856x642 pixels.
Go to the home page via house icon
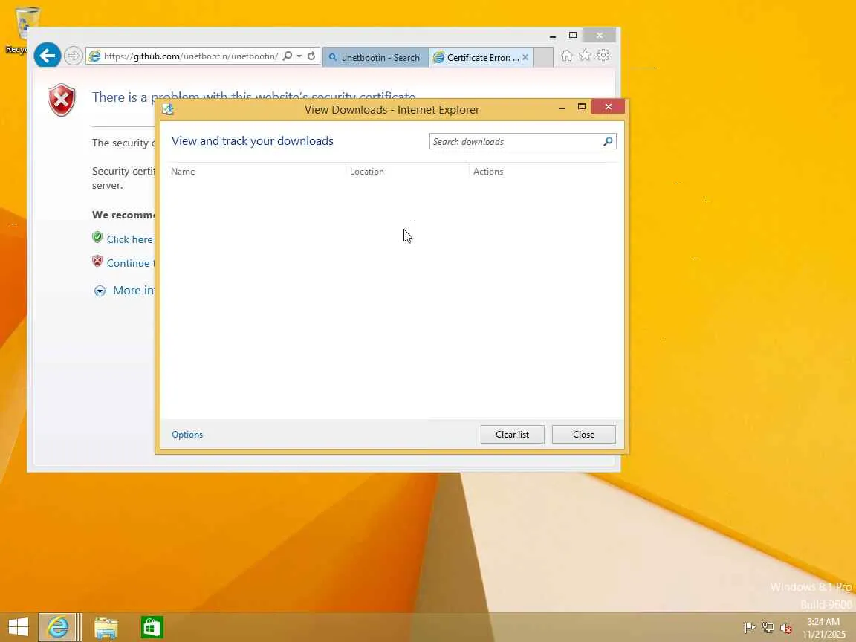(x=567, y=56)
